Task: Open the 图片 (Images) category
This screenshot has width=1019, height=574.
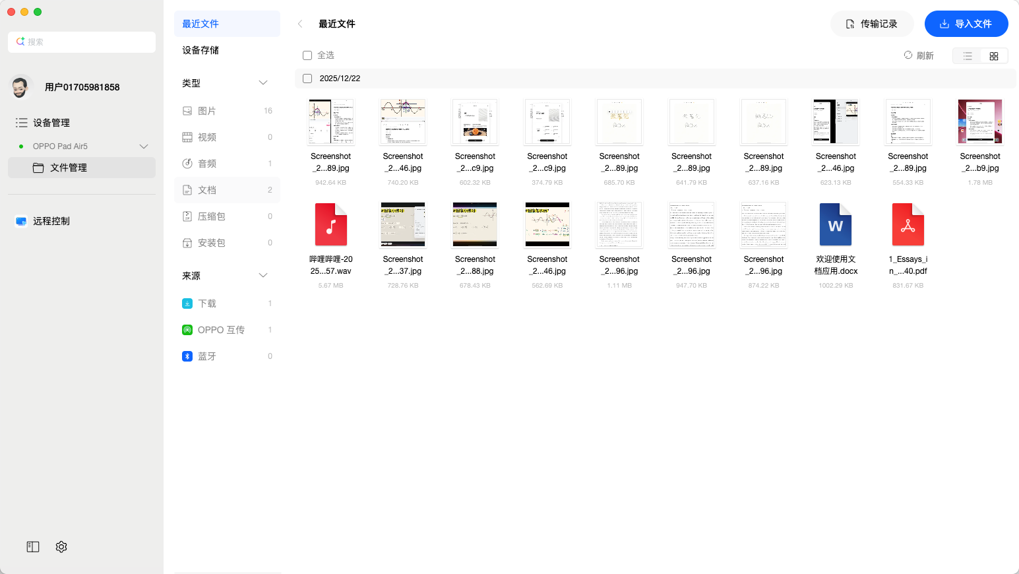Action: pos(206,110)
